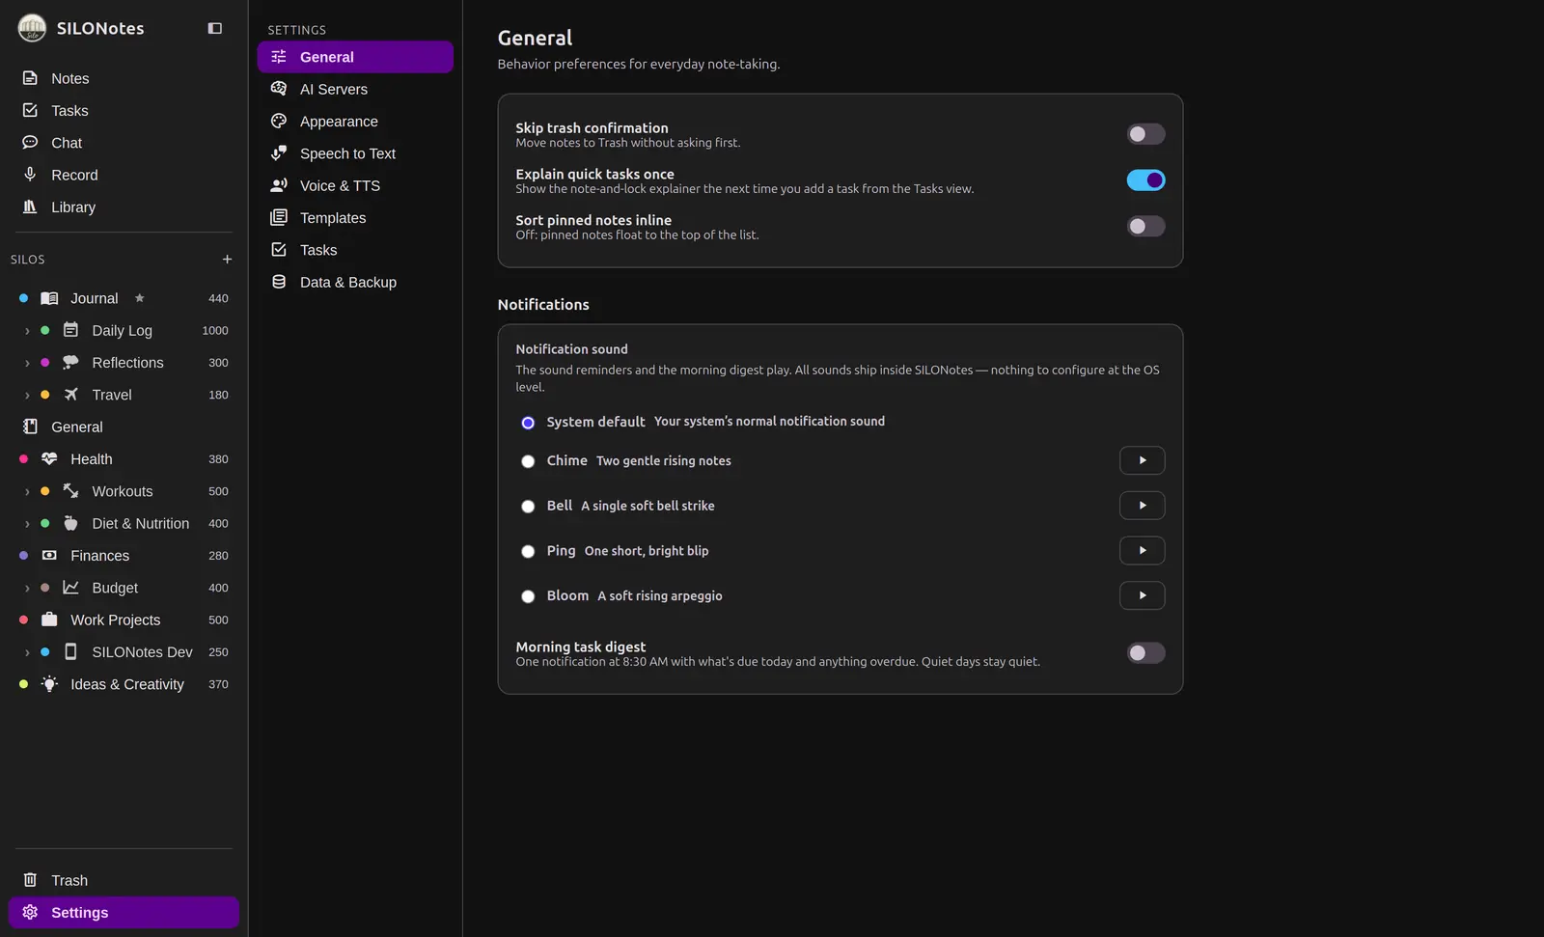Go to Speech to Text settings

coord(355,153)
